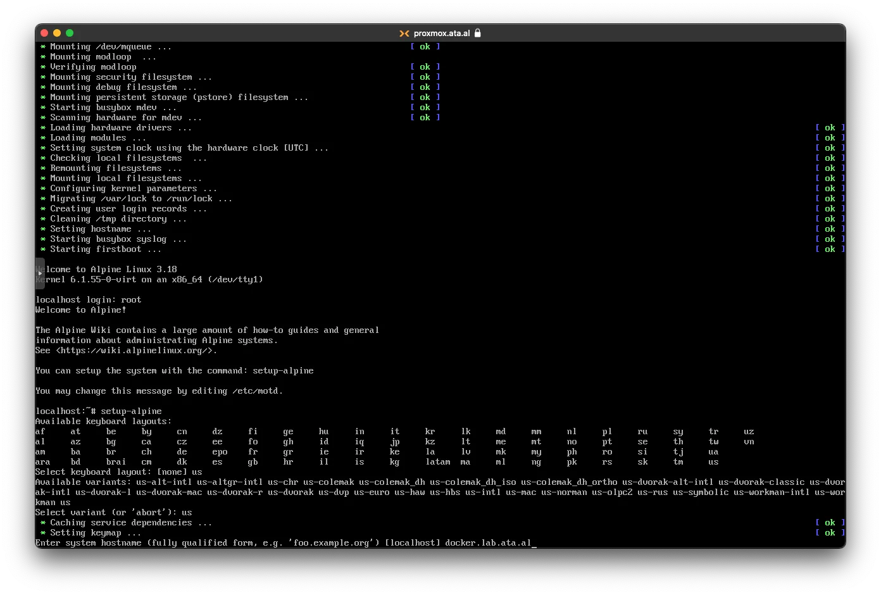Click the ok status for Starting firstboot
The height and width of the screenshot is (595, 881).
pyautogui.click(x=830, y=249)
